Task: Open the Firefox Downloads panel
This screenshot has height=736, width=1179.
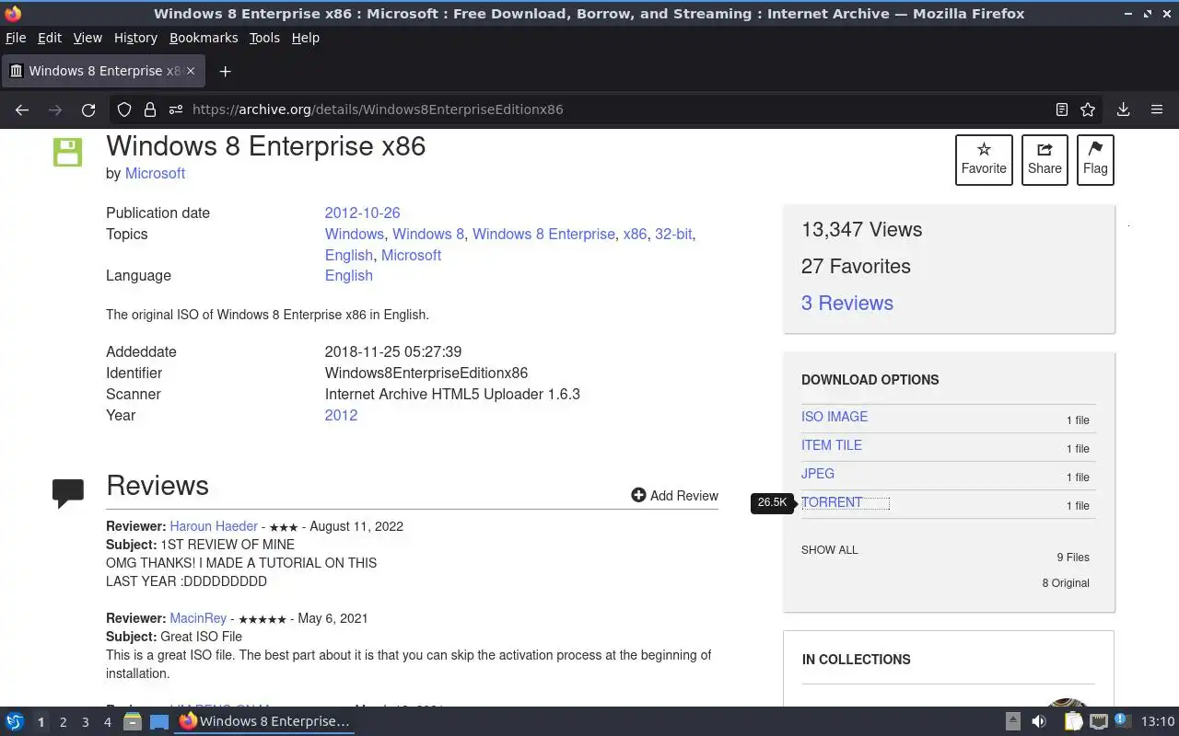Action: tap(1123, 109)
